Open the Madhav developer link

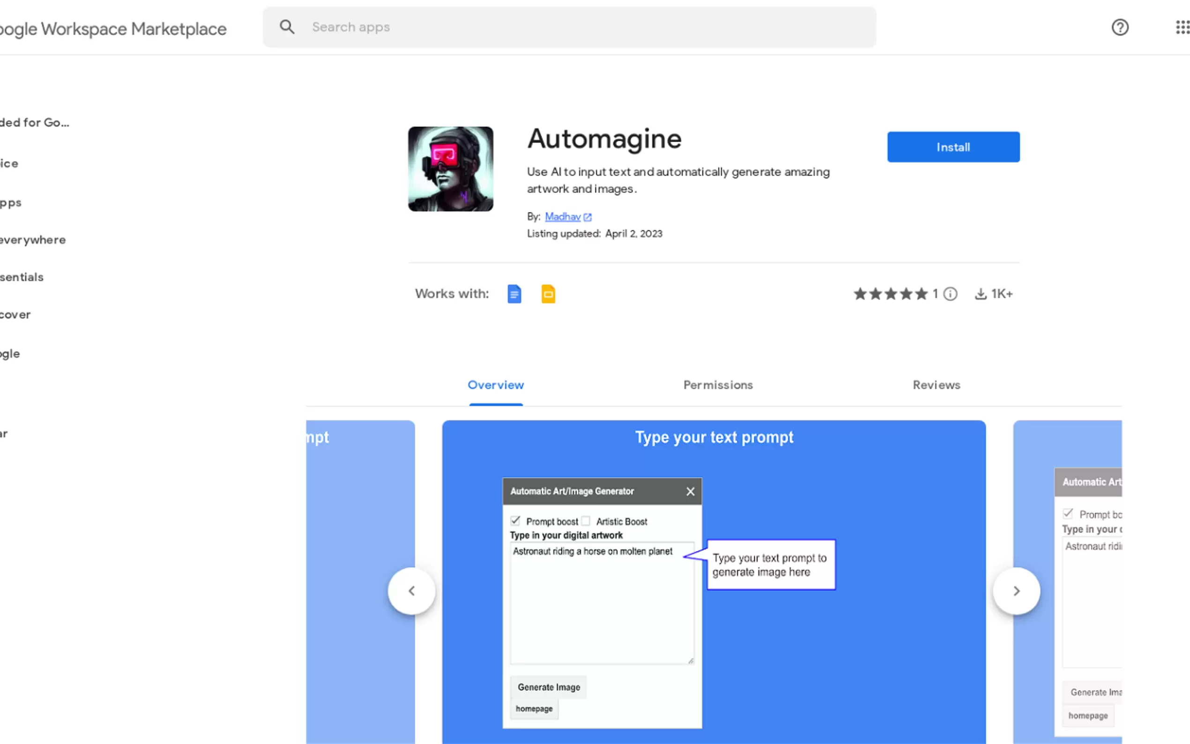pyautogui.click(x=562, y=216)
